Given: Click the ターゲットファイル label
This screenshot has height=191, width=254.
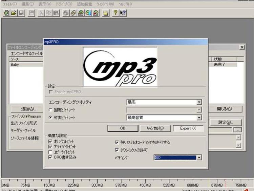Looking at the screenshot, I should point(23,131).
